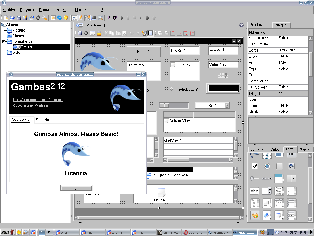The width and height of the screenshot is (314, 236).
Task: Click the Run play arrow in debug toolbar
Action: coord(122,18)
